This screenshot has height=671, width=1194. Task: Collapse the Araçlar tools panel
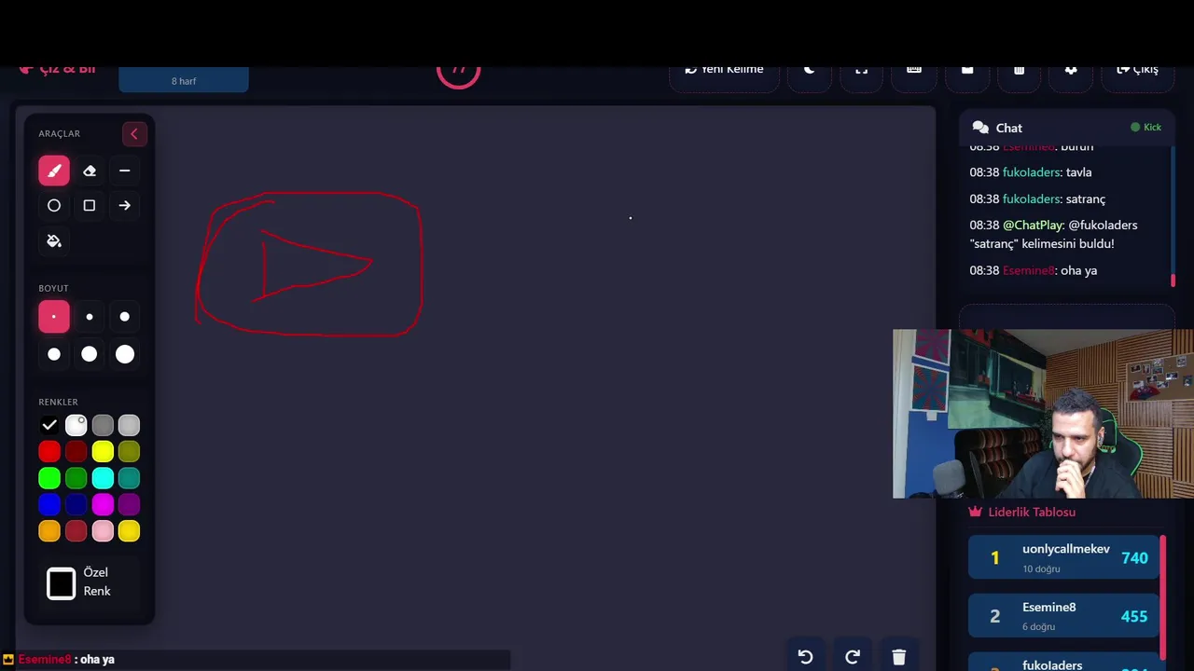click(x=133, y=134)
